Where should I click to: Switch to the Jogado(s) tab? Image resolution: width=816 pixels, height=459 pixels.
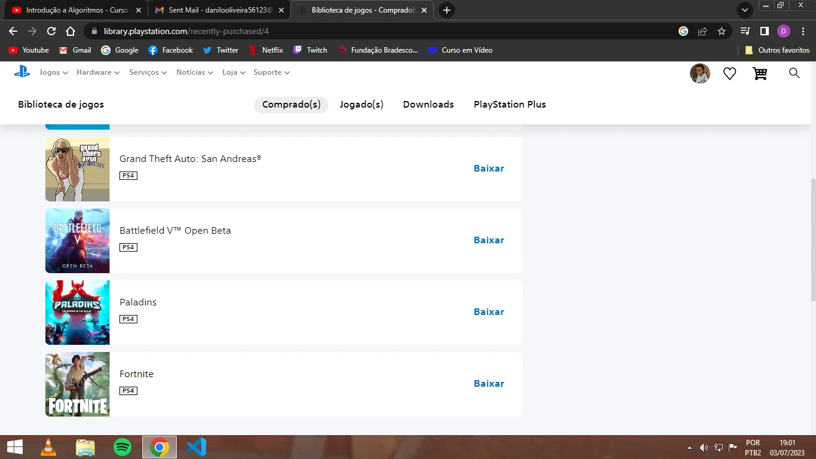click(x=361, y=105)
